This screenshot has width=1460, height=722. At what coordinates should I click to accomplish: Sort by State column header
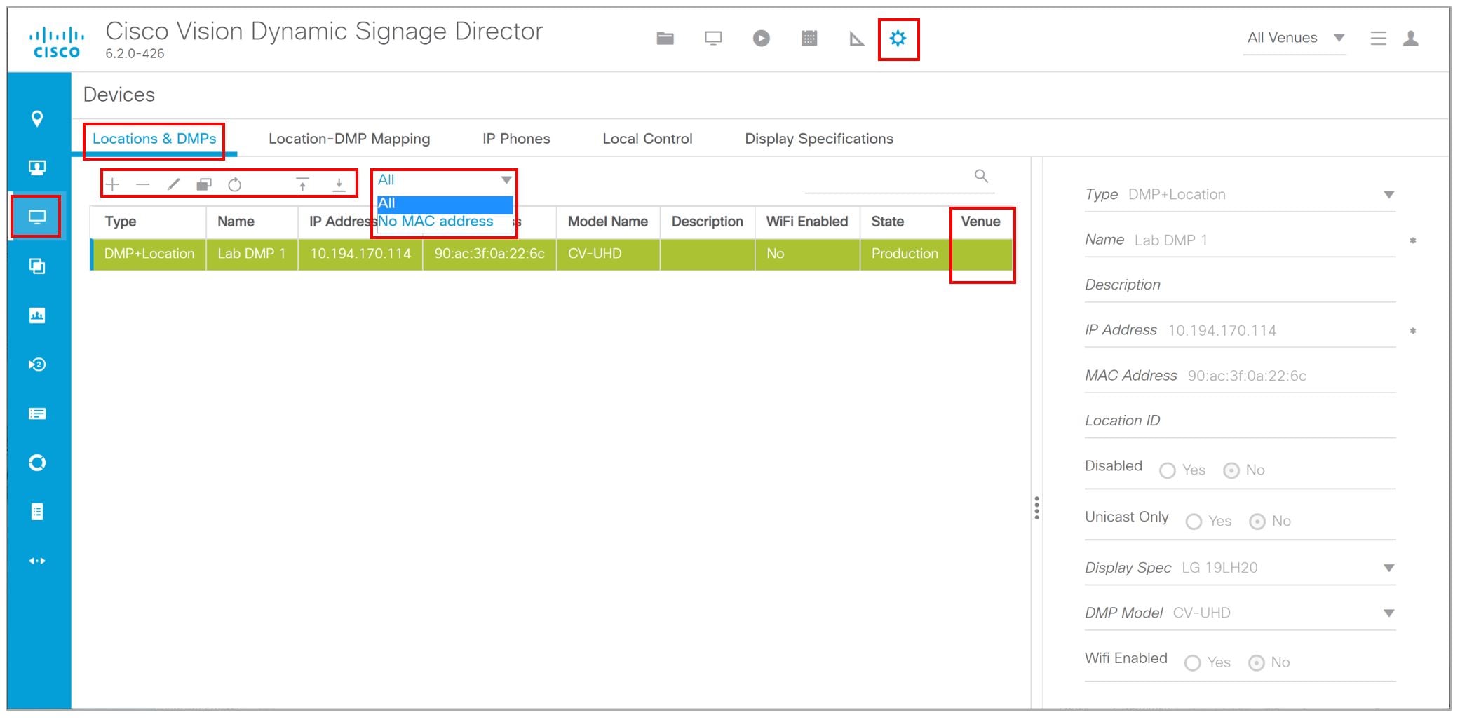pyautogui.click(x=905, y=222)
